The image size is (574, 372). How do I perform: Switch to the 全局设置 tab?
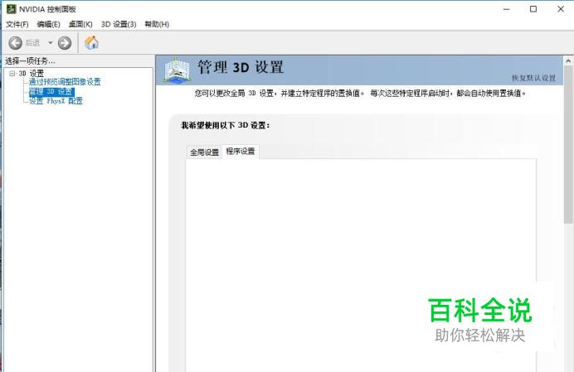click(x=204, y=152)
